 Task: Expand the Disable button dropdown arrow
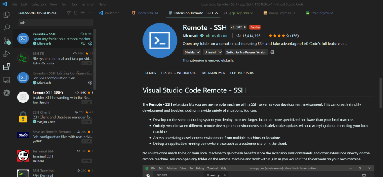(198, 52)
